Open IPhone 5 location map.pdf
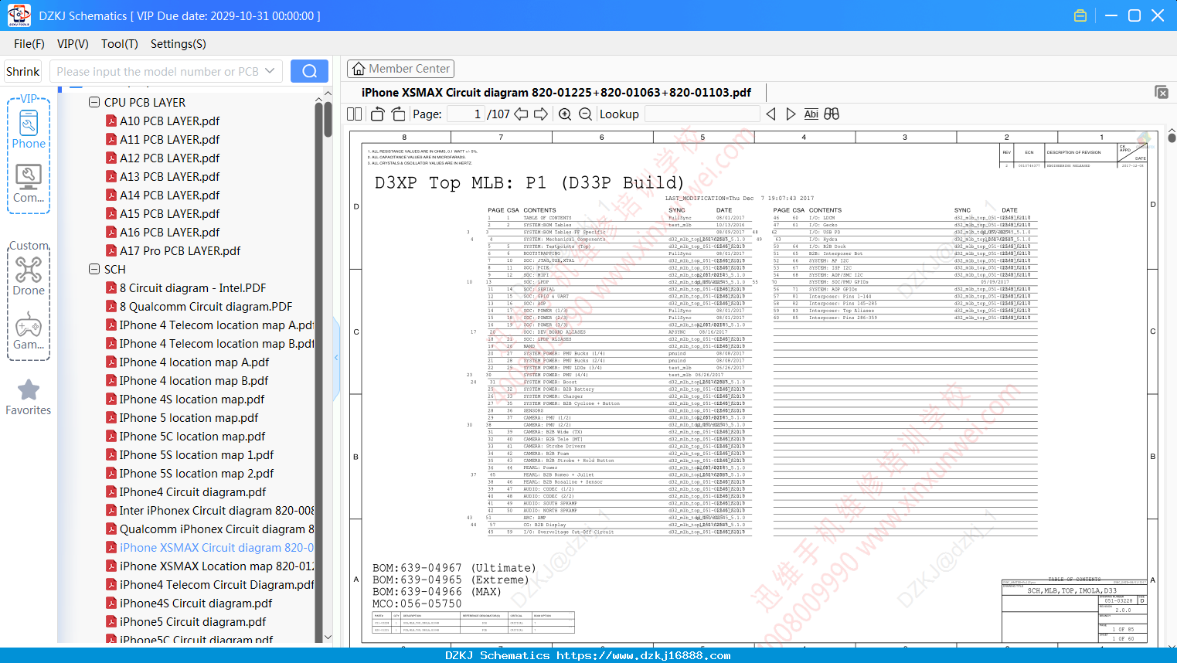The height and width of the screenshot is (663, 1177). point(189,417)
